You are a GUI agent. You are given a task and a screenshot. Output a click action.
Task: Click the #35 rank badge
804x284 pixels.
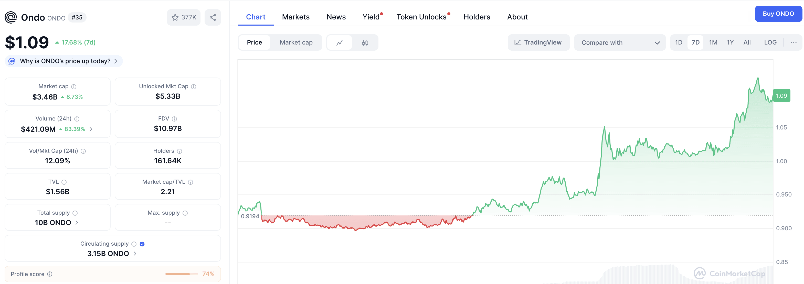click(x=77, y=17)
